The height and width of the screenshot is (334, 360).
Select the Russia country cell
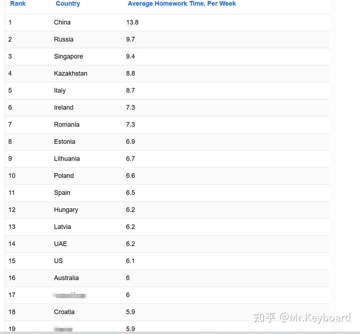pos(63,40)
